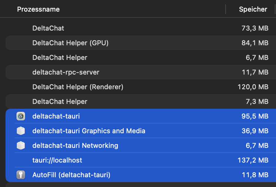Select the deltachat-rpc-server process
276x187 pixels.
tap(66, 72)
